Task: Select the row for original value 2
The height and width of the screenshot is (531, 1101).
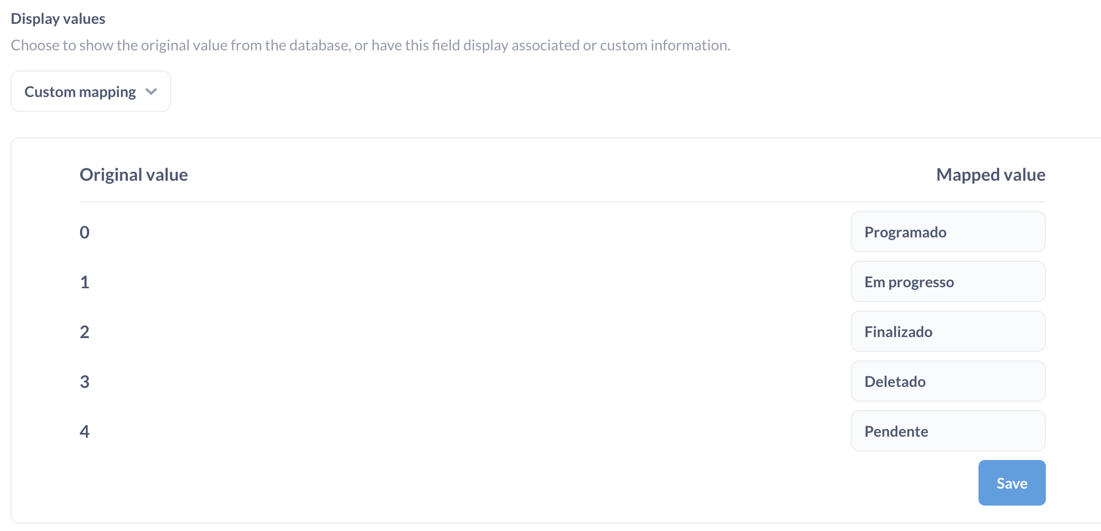Action: 84,331
